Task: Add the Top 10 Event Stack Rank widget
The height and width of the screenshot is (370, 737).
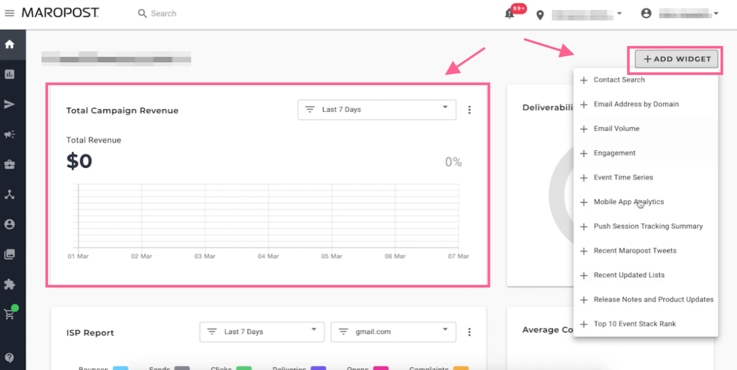Action: pyautogui.click(x=634, y=324)
